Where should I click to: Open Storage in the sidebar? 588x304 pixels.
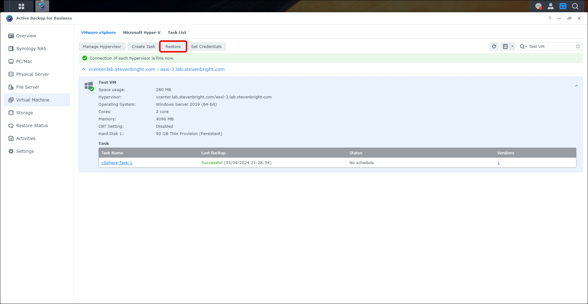tap(24, 113)
